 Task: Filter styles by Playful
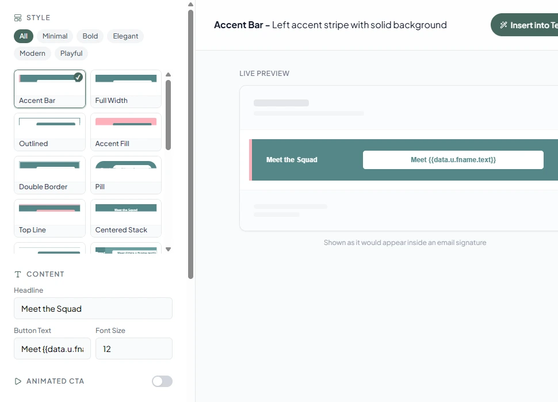(x=71, y=53)
